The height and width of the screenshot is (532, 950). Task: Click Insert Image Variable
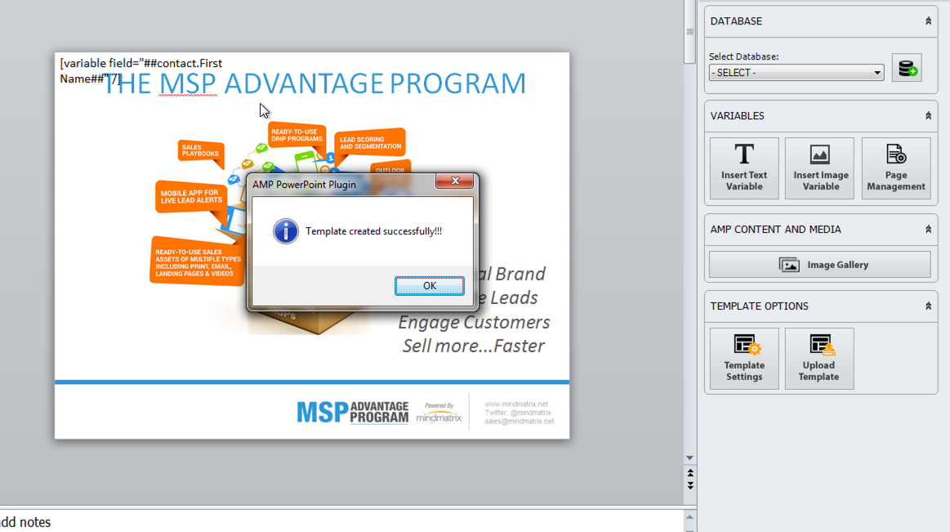[820, 168]
